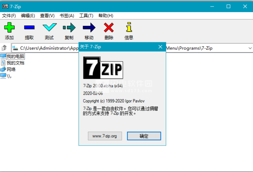Click the www.7-zip.org button
This screenshot has height=172, width=253.
pos(105,136)
